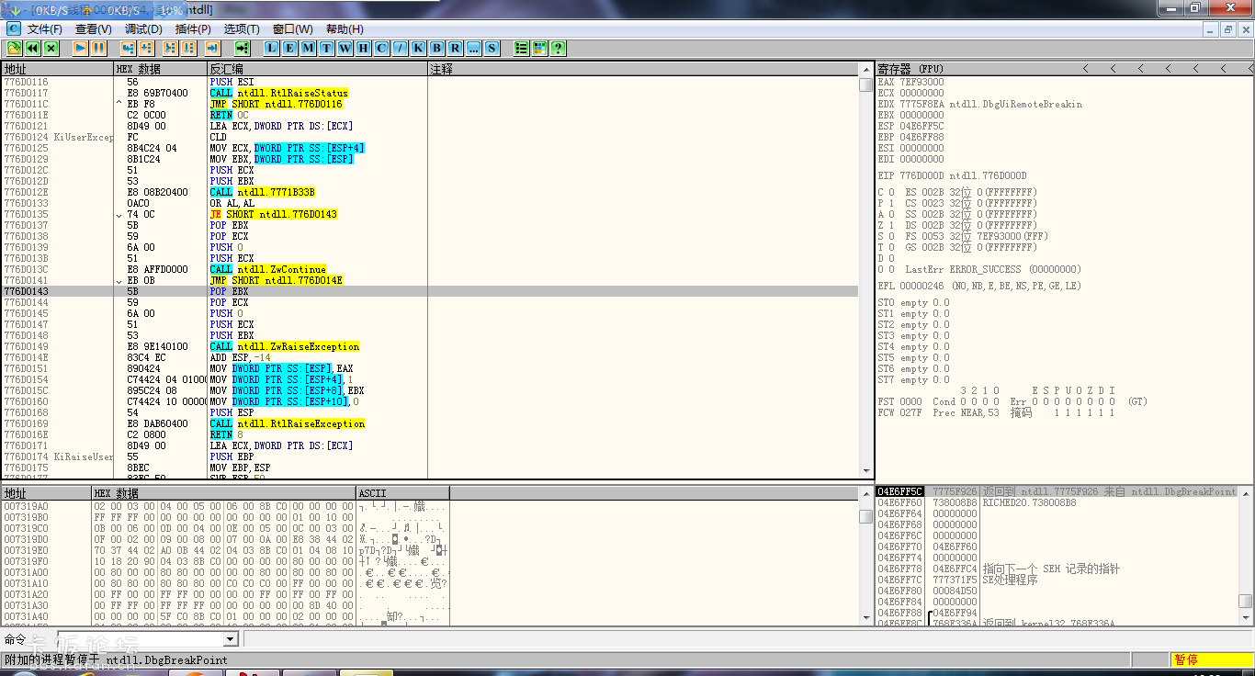The width and height of the screenshot is (1255, 676).
Task: Select highlighted row 776D0143 POP EBX
Action: tap(430, 291)
